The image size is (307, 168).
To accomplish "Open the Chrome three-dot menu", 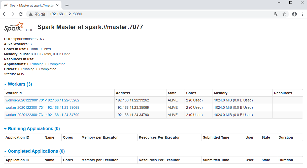I will [x=302, y=14].
